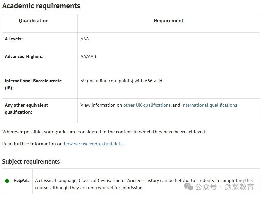Image resolution: width=262 pixels, height=197 pixels.
Task: Click the Advanced Highers row label
Action: (24, 56)
